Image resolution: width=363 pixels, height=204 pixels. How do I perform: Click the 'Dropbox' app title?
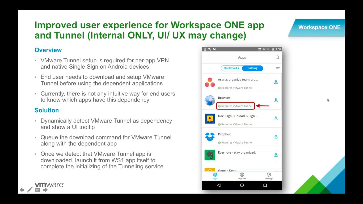tap(224, 134)
